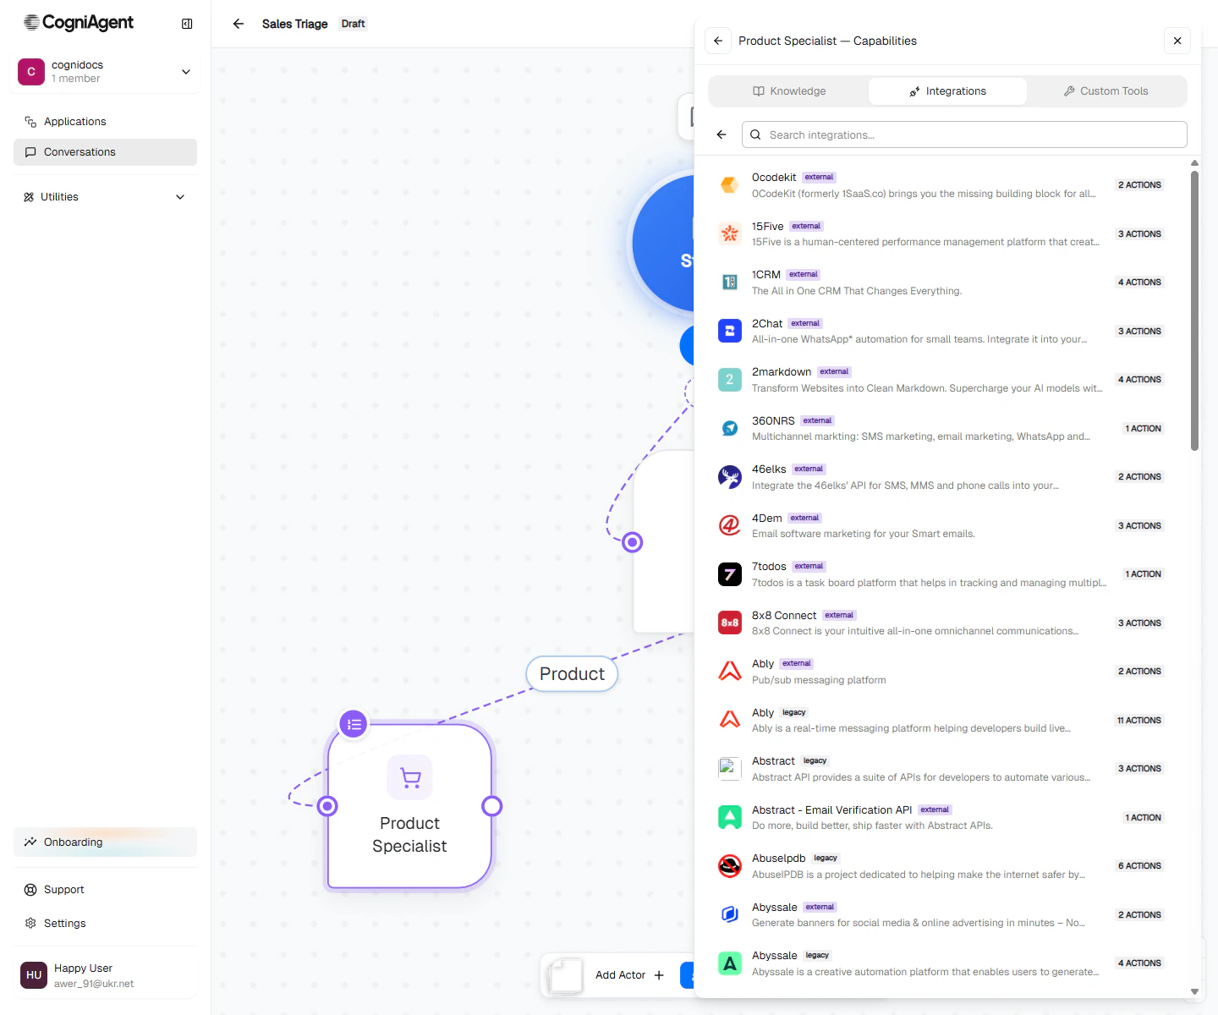Click the left input port of Product Specialist node
This screenshot has width=1218, height=1015.
pos(327,806)
